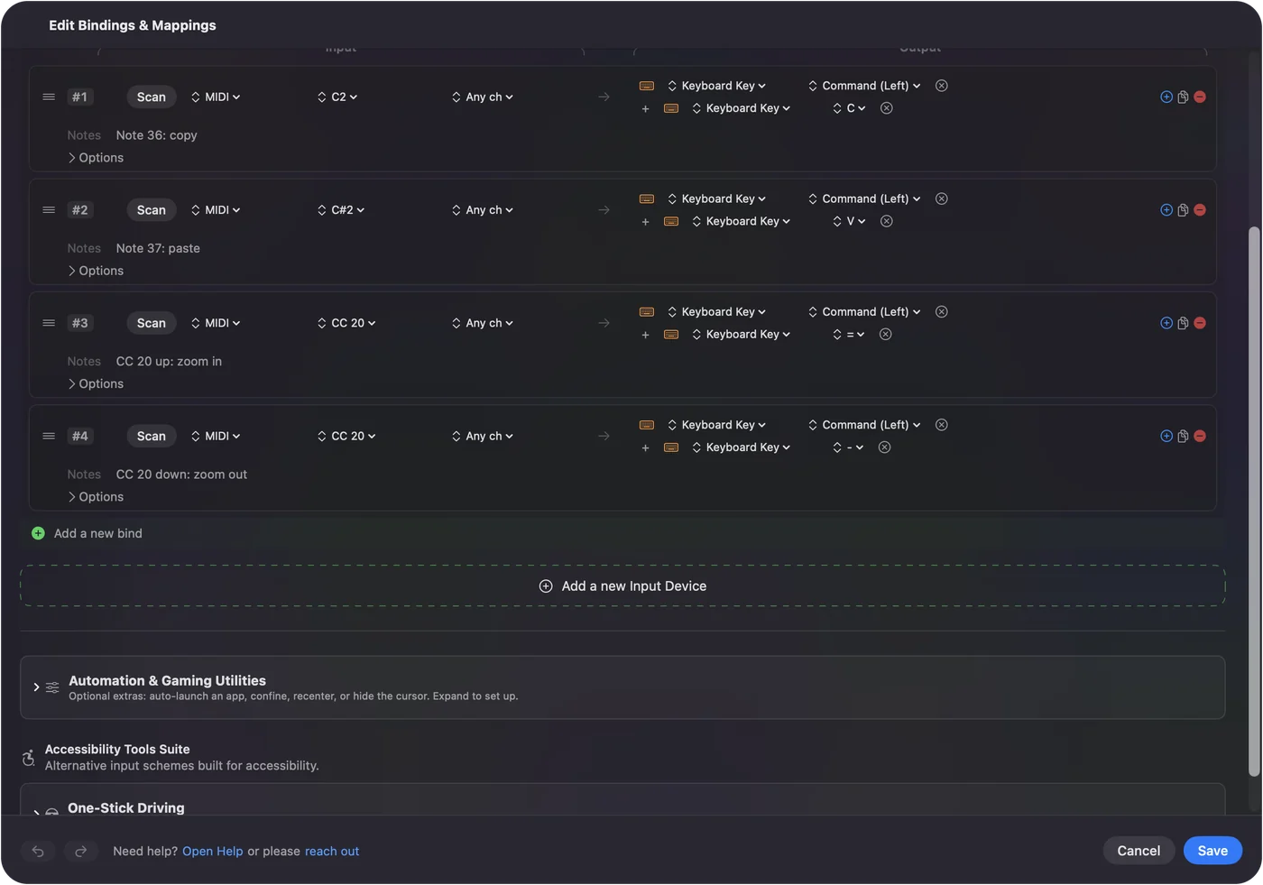Viewport: 1263px width, 885px height.
Task: Expand Options under 'CC 20 up: zoom in'
Action: [x=96, y=383]
